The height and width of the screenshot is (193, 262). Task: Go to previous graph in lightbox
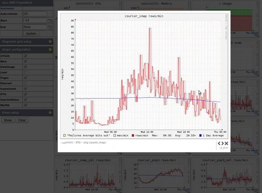click(x=219, y=144)
